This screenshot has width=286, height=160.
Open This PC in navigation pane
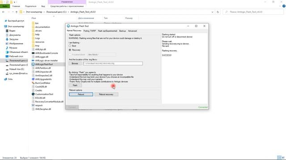click(x=16, y=27)
